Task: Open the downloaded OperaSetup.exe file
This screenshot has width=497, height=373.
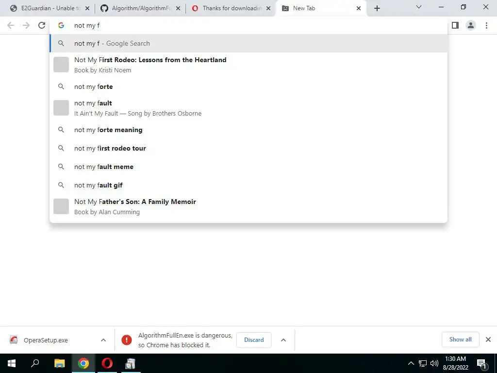Action: 46,340
